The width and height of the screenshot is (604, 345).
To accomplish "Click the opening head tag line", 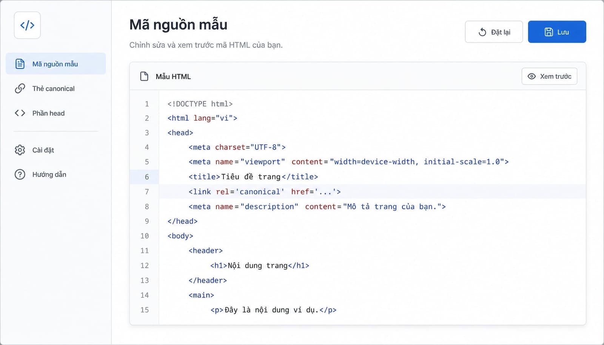I will [x=180, y=133].
